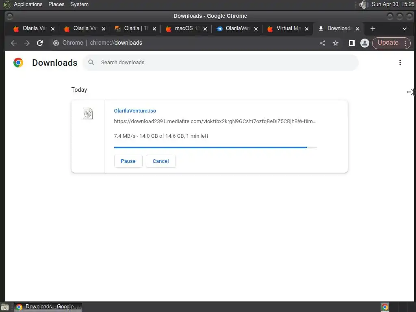Viewport: 416px width, 312px height.
Task: Close the OlarilaVen mediafire tab
Action: click(x=256, y=29)
